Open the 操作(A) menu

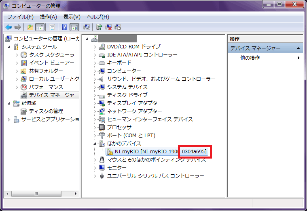point(48,17)
